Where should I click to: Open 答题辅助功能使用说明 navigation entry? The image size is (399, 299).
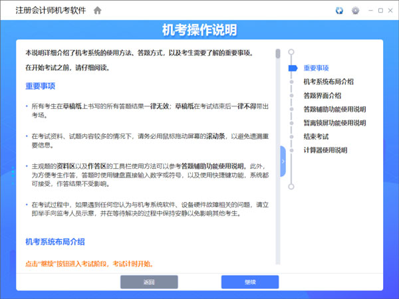pyautogui.click(x=334, y=110)
